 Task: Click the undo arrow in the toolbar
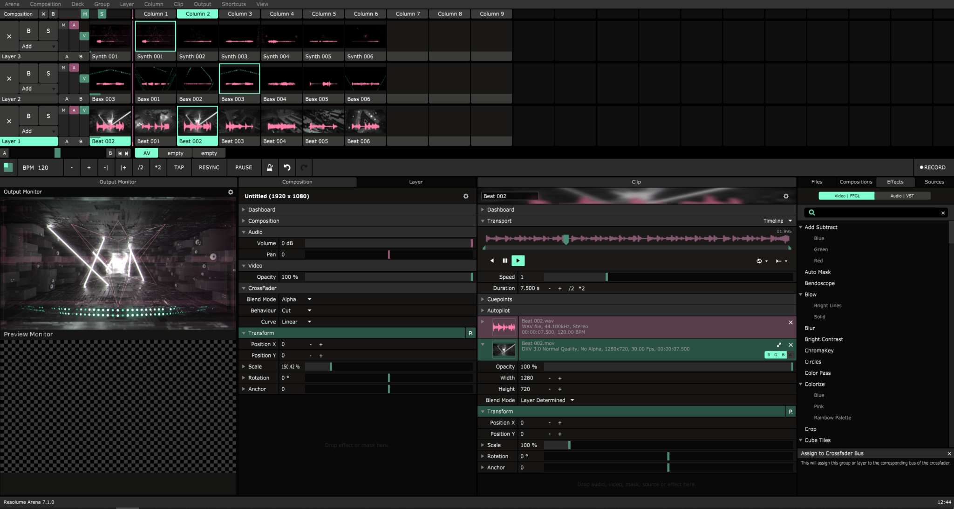point(287,167)
